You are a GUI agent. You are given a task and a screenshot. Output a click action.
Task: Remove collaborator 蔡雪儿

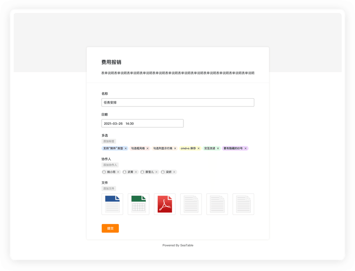[156, 172]
